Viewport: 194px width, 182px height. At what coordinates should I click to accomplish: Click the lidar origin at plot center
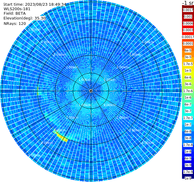[x=91, y=91]
